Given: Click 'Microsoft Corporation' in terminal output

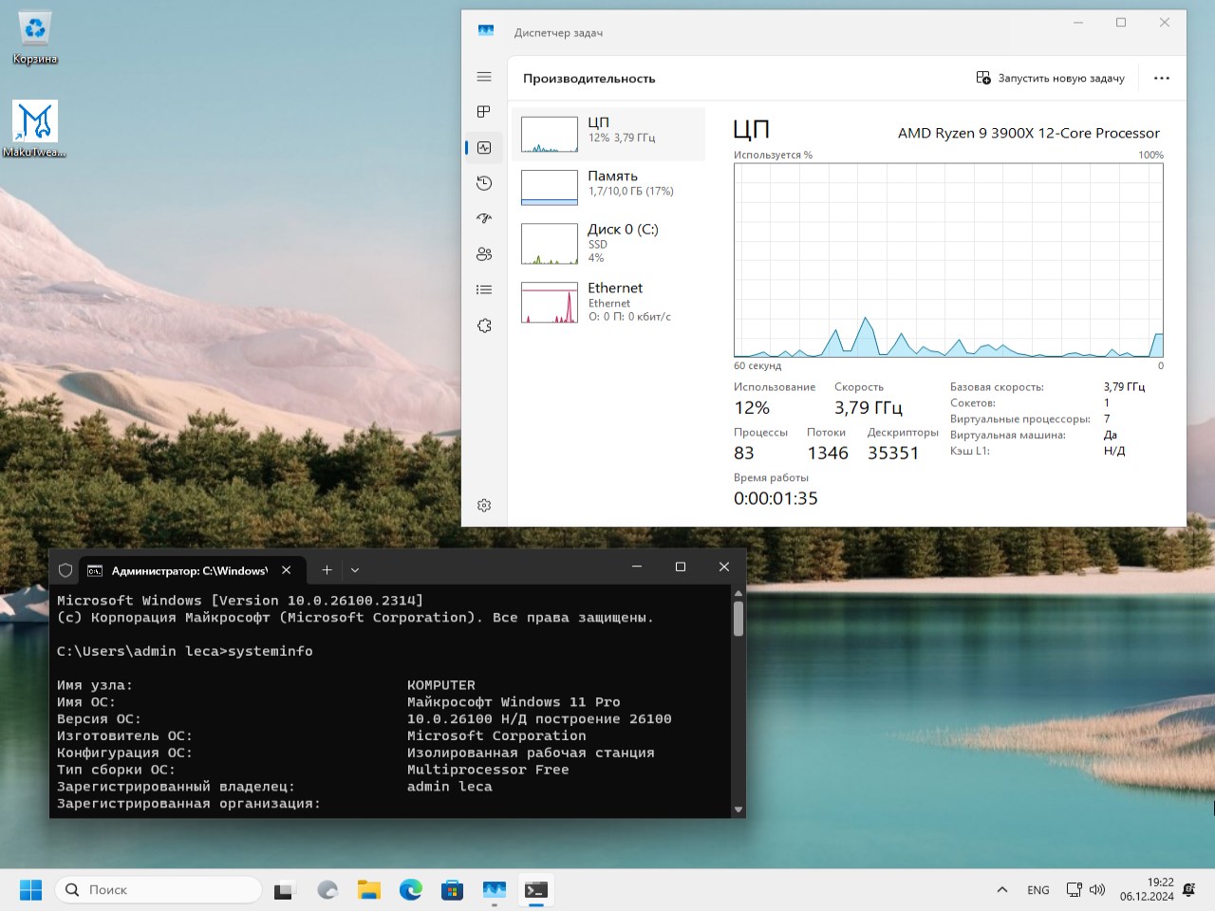Looking at the screenshot, I should click(x=496, y=736).
